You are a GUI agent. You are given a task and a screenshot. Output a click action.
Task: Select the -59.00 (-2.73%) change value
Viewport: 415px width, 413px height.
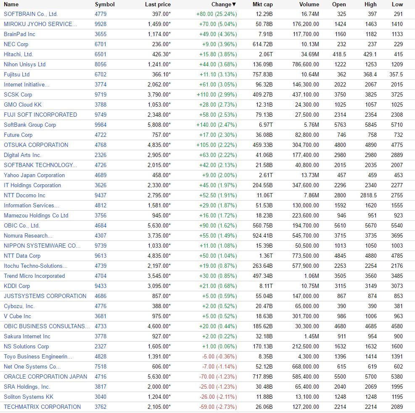coord(218,407)
